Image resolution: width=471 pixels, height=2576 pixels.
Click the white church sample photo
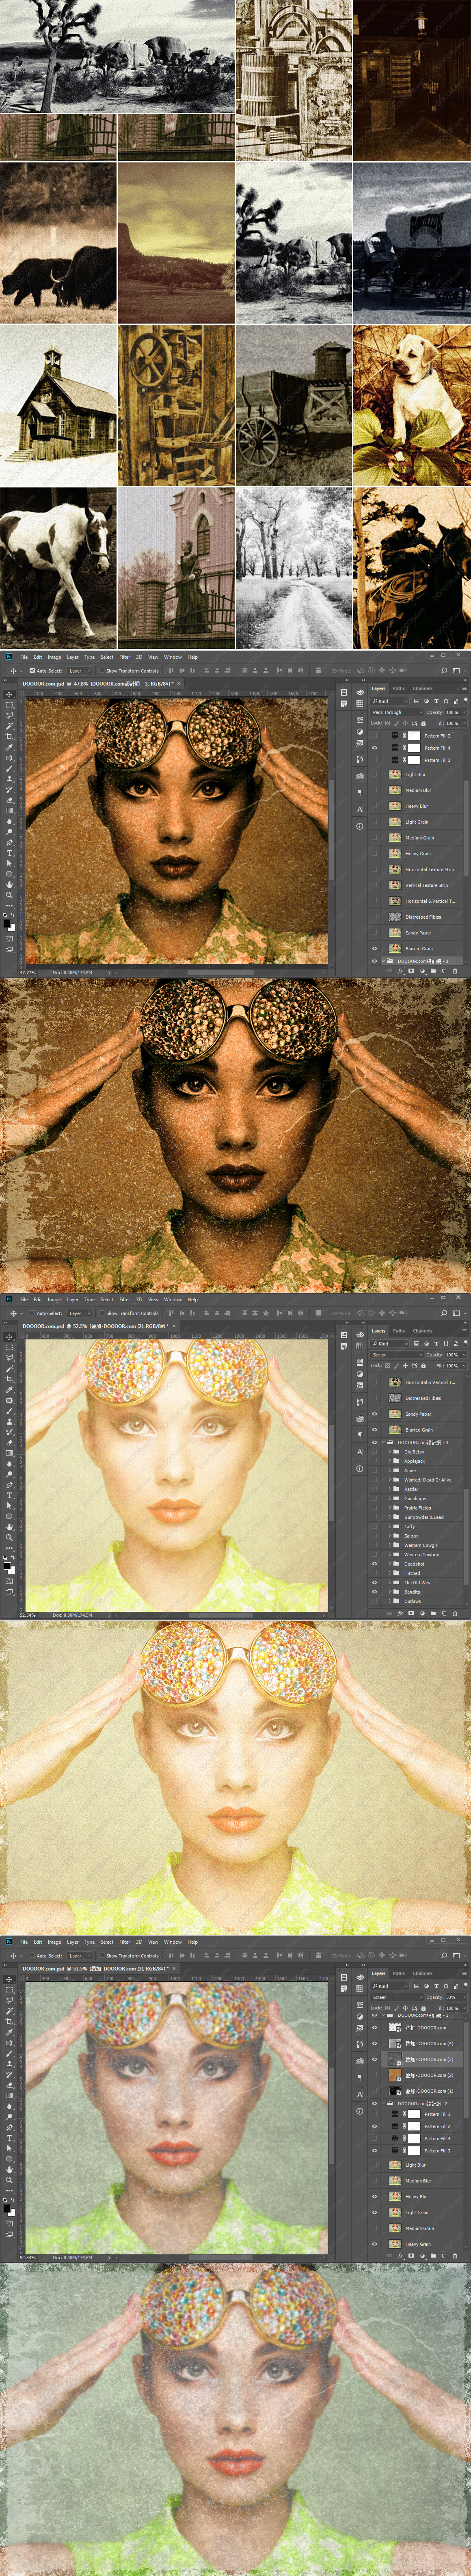pos(58,405)
